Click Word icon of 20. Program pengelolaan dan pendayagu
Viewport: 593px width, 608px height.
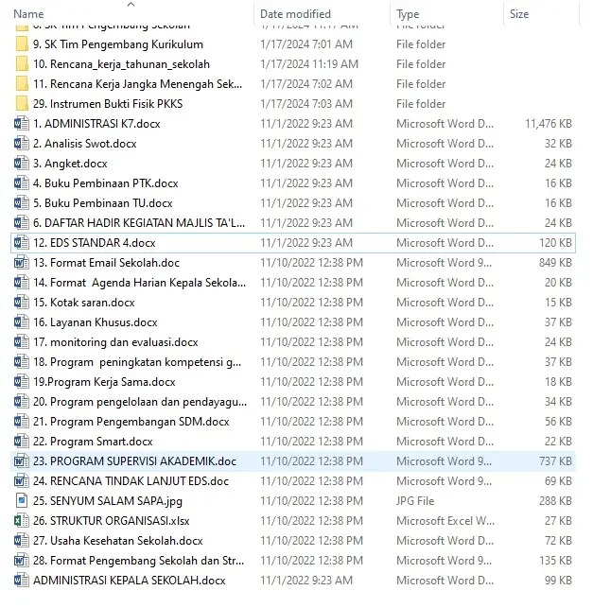coord(22,401)
